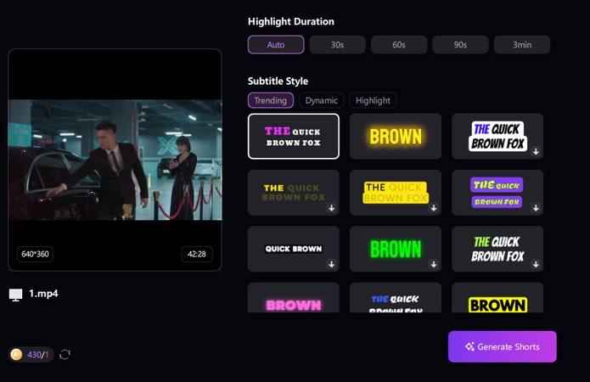Select Auto highlight duration

click(x=276, y=45)
